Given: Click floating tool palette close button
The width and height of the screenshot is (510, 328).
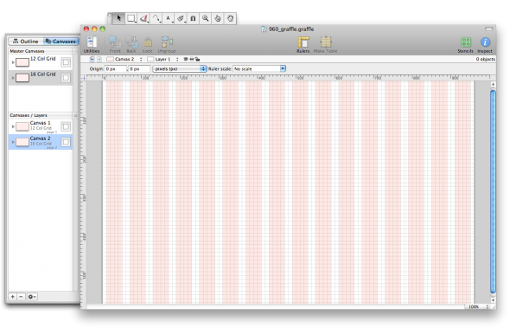Looking at the screenshot, I should pos(110,15).
